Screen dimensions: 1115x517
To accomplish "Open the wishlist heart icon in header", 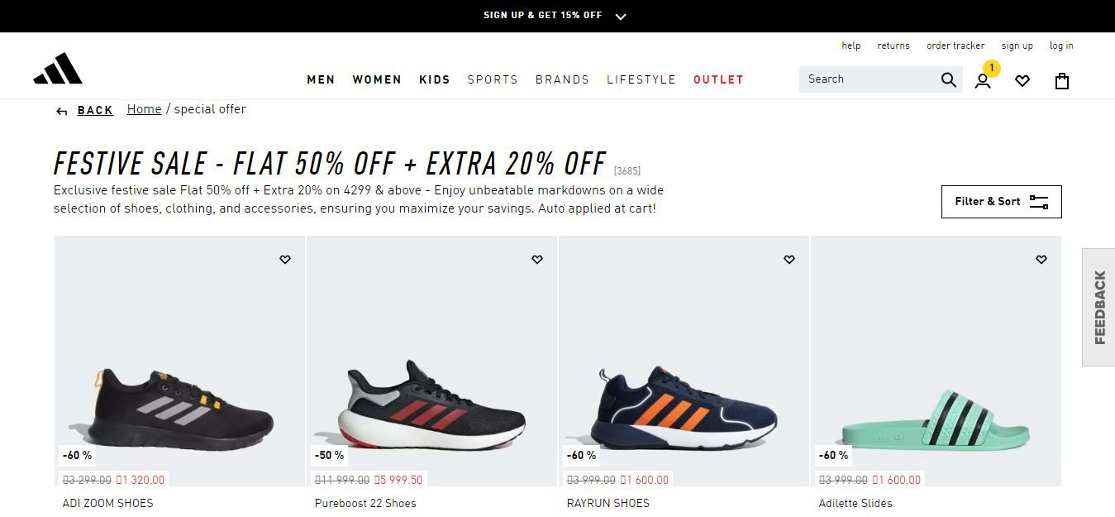I will [1022, 80].
